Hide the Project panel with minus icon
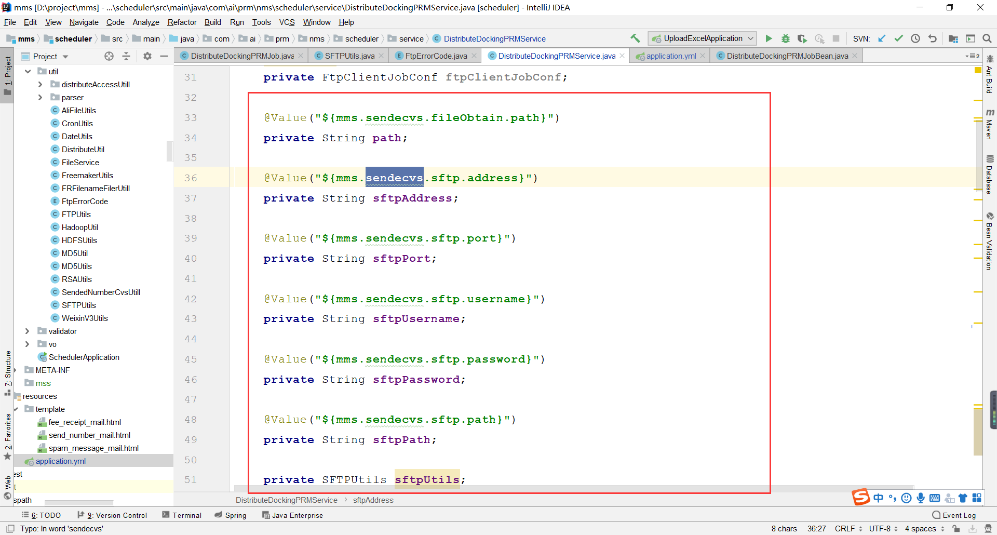This screenshot has width=997, height=535. [x=164, y=56]
